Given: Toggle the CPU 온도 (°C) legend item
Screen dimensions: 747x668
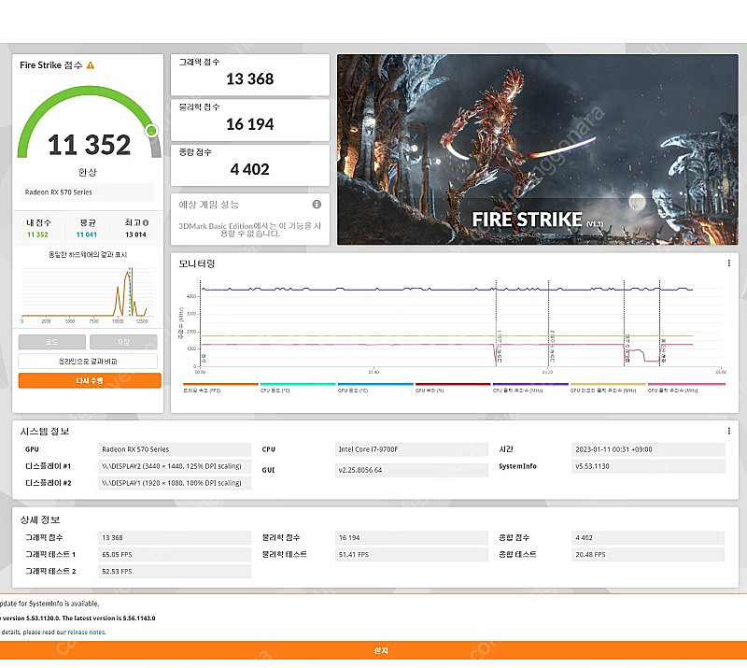Looking at the screenshot, I should click(298, 387).
